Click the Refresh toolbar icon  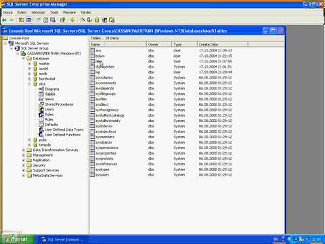pyautogui.click(x=46, y=20)
